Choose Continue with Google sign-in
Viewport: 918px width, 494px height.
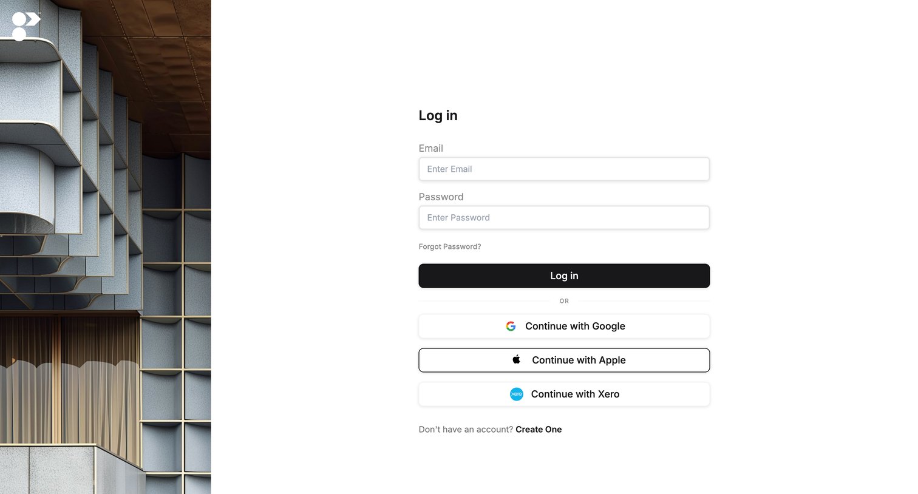click(564, 327)
